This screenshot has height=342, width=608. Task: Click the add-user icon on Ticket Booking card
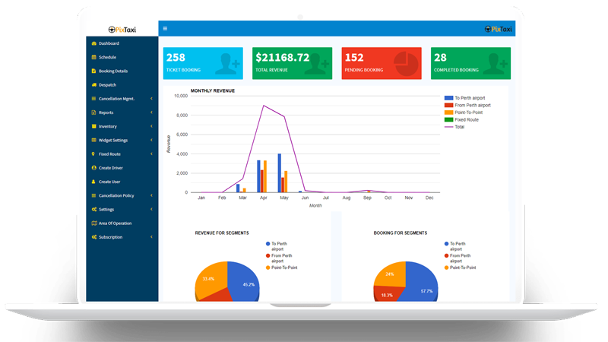226,63
